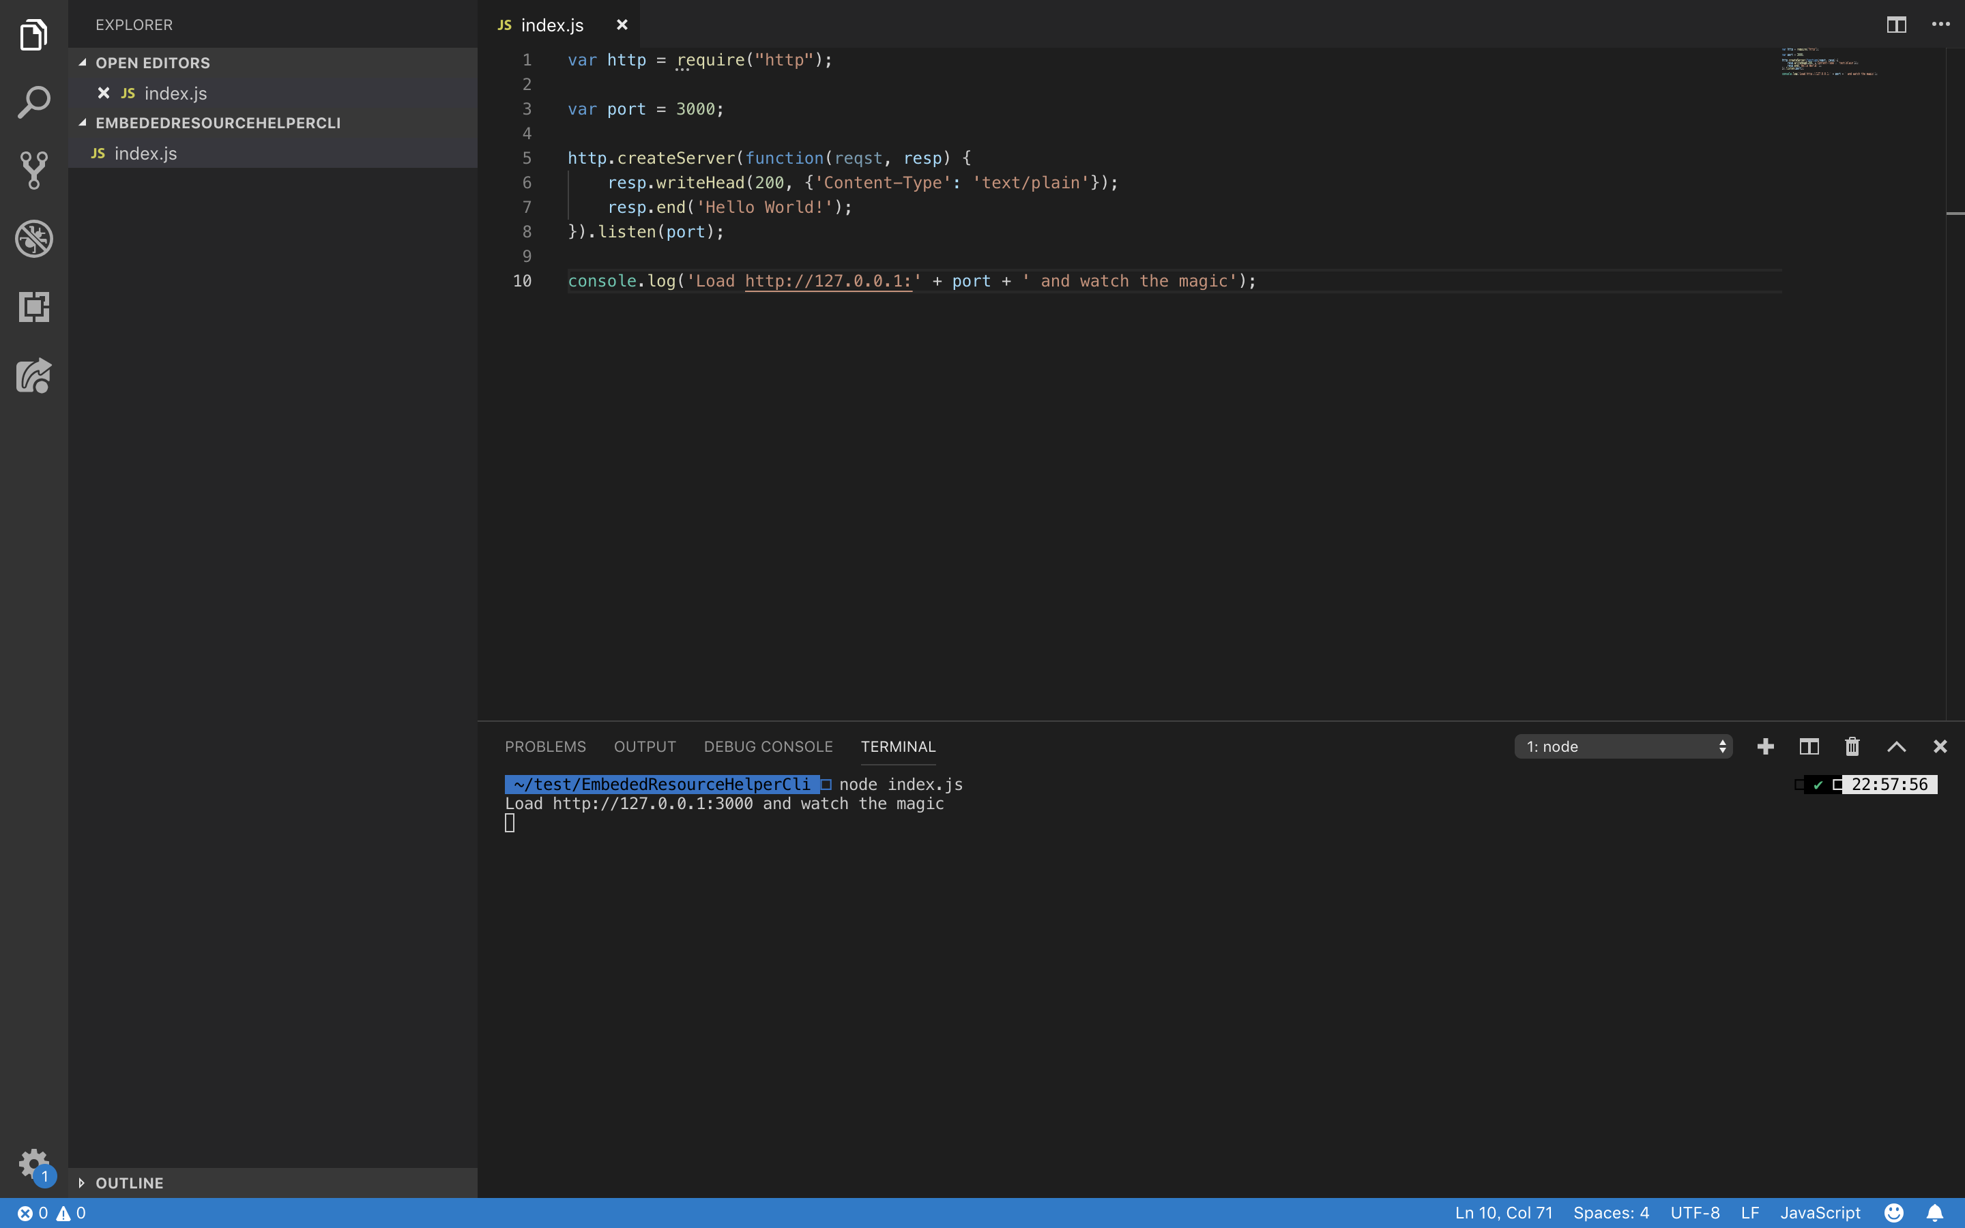The width and height of the screenshot is (1965, 1228).
Task: Open the Manage gear menu
Action: click(33, 1165)
